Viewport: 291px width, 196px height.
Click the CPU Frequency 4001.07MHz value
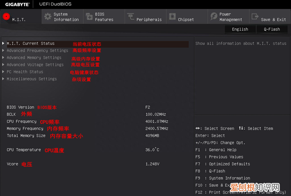point(156,122)
